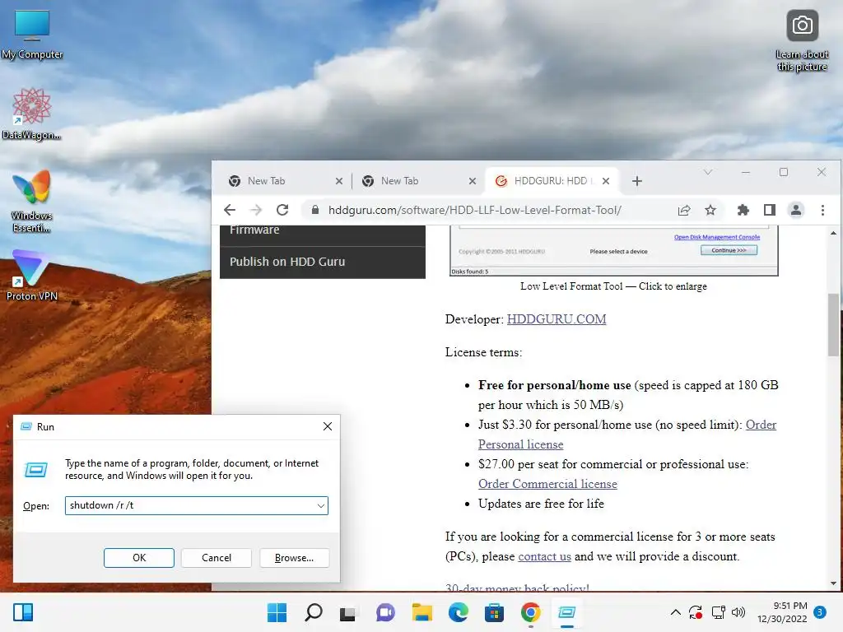
Task: Click Order Commercial license link
Action: coord(547,484)
